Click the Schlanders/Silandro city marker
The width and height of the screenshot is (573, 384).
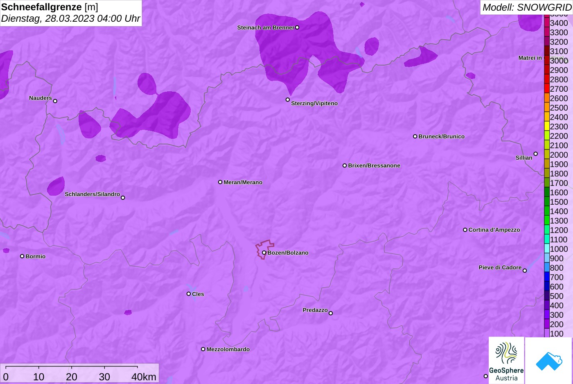tap(123, 198)
